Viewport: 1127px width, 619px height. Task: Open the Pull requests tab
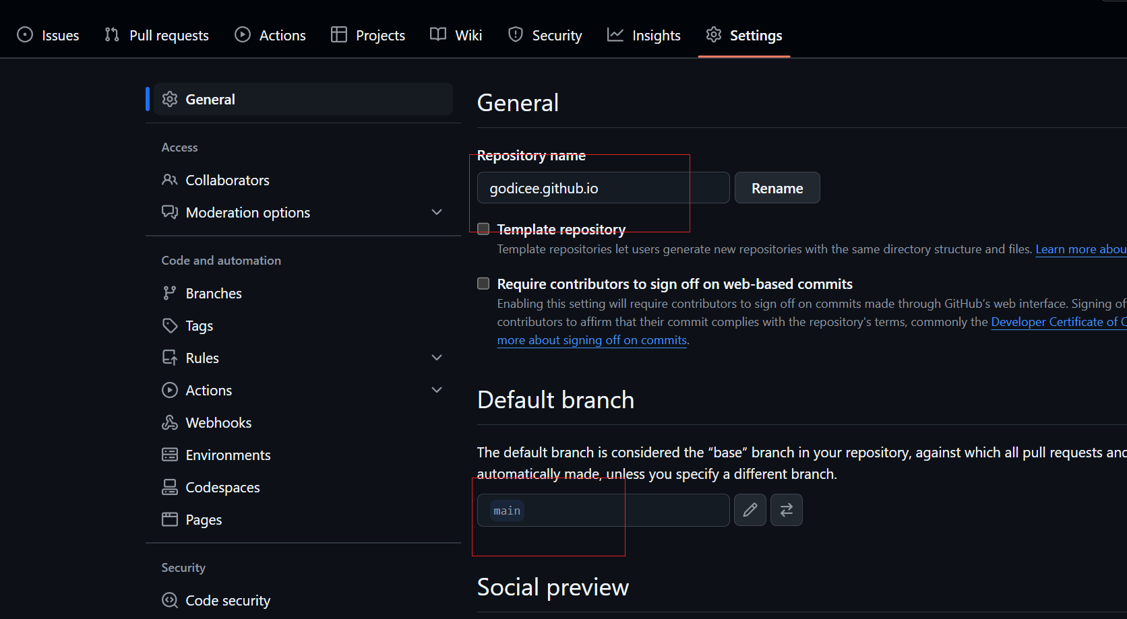pos(156,35)
